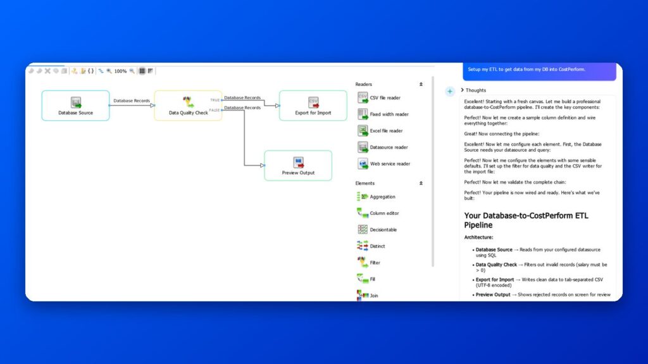Click the 'Thoughts' label in chat
This screenshot has height=364, width=648.
click(x=476, y=90)
